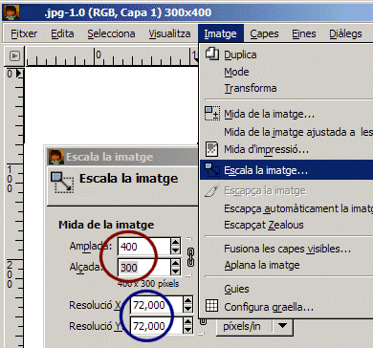
Task: Click the Mida de la imatge canvas icon
Action: tap(212, 114)
